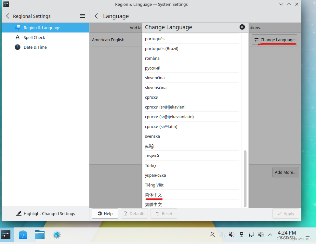Select português from the language list
This screenshot has width=316, height=244.
192,39
